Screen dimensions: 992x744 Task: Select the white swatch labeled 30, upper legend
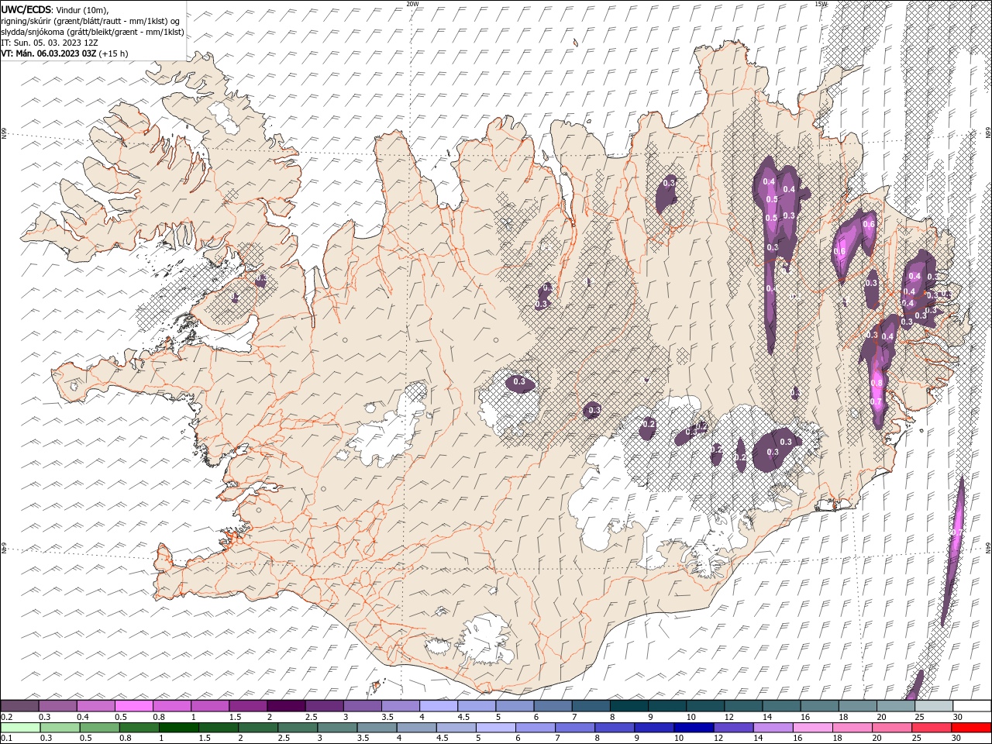pyautogui.click(x=971, y=706)
